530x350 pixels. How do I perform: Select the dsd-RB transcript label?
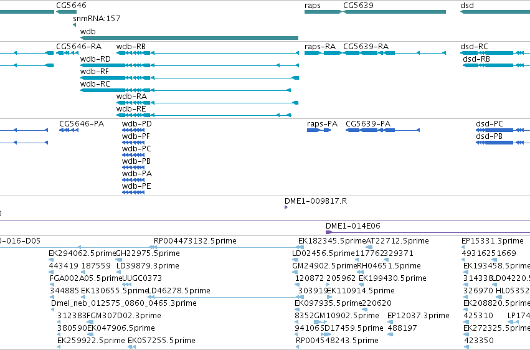tap(476, 59)
